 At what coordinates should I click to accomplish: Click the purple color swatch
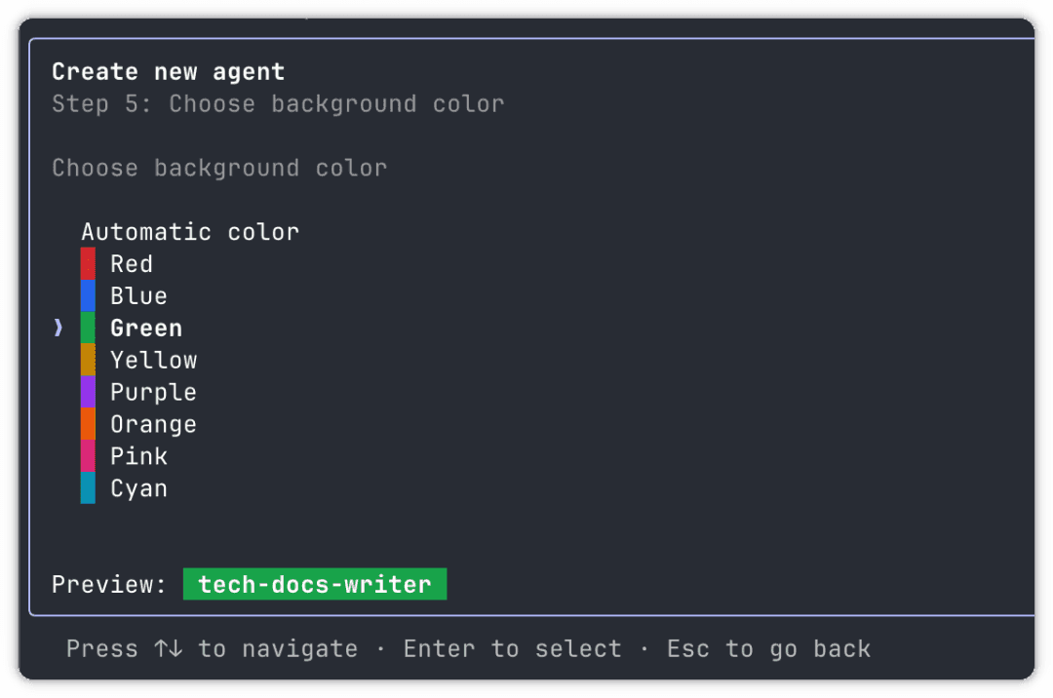(x=88, y=393)
